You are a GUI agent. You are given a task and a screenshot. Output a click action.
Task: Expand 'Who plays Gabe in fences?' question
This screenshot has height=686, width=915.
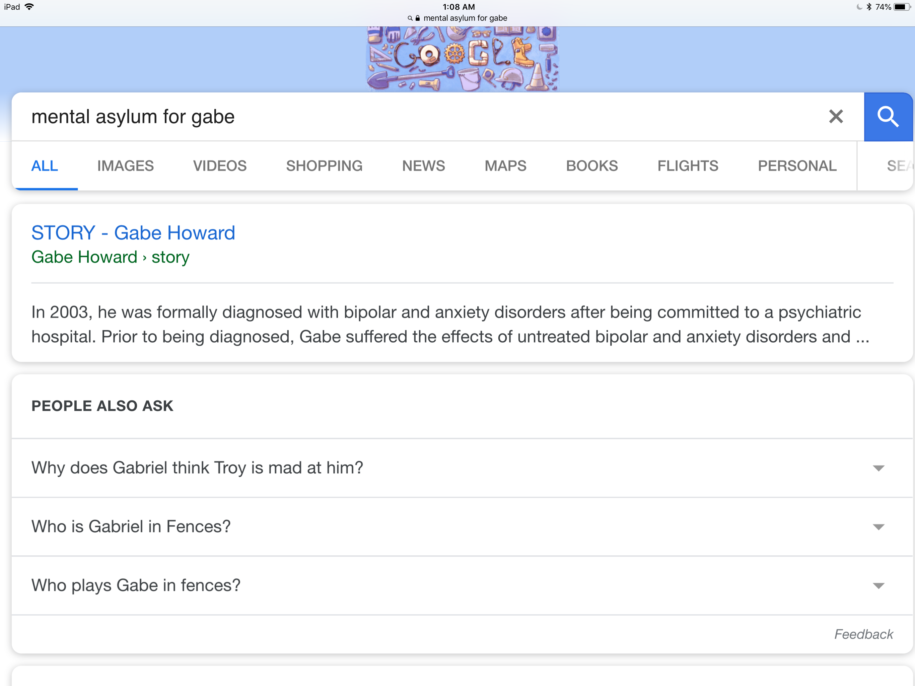(878, 586)
